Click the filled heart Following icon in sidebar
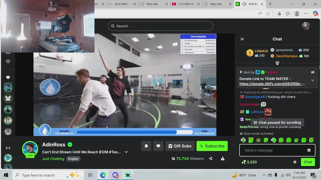 (x=8, y=77)
